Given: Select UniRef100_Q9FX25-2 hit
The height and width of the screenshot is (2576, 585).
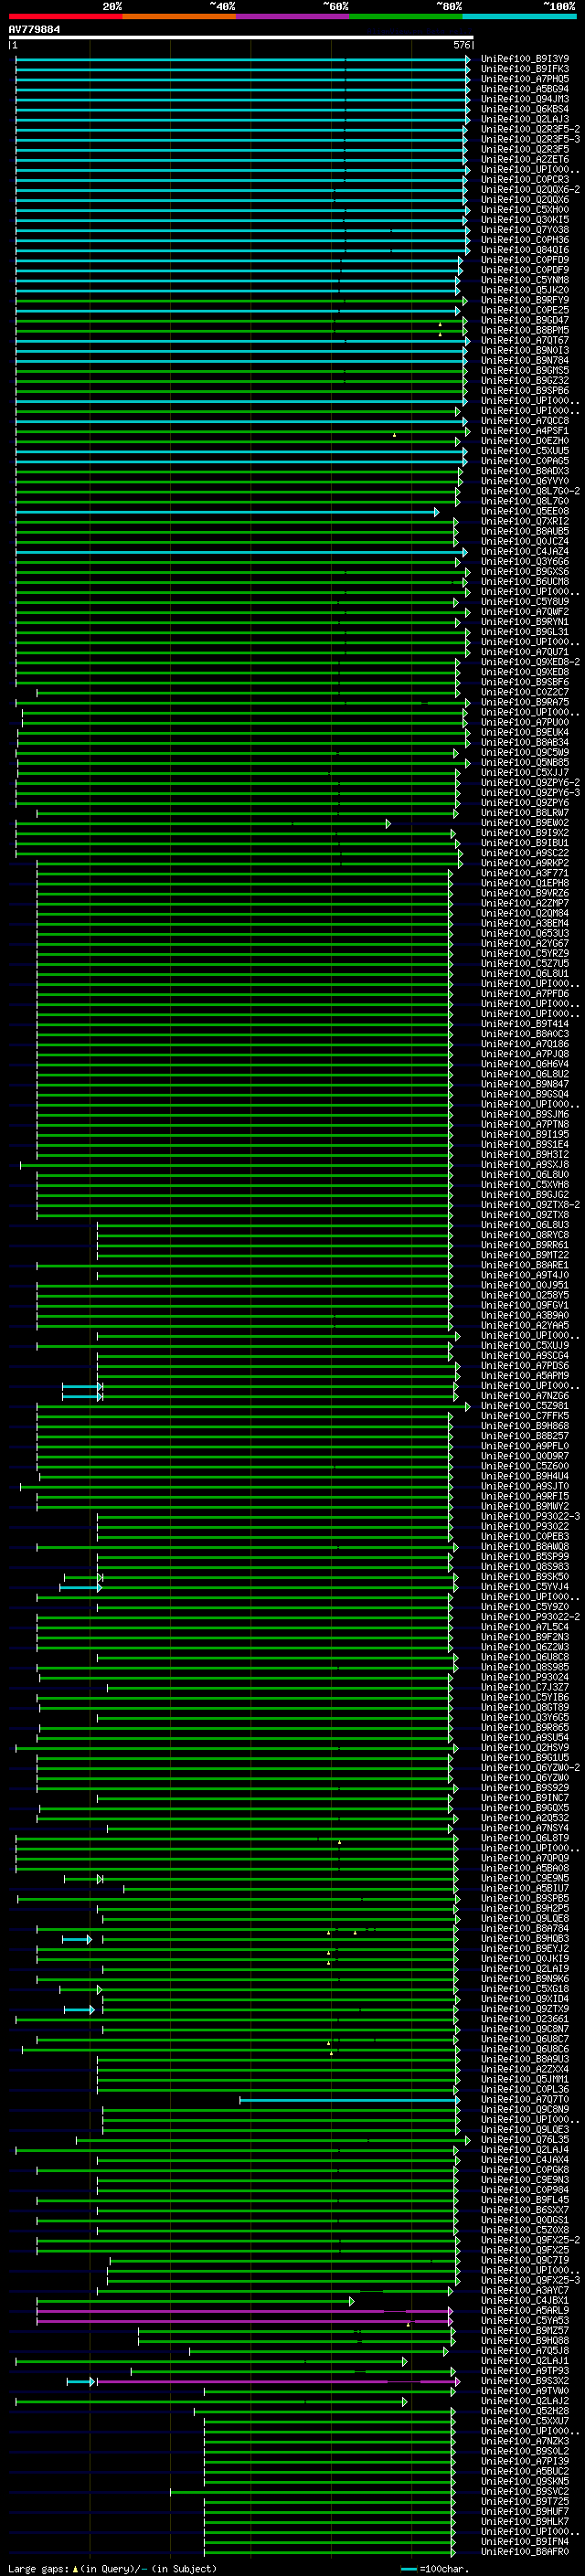Looking at the screenshot, I should (x=530, y=2239).
